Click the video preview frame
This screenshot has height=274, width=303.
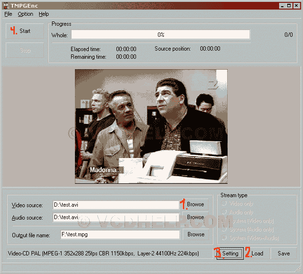tap(151, 126)
